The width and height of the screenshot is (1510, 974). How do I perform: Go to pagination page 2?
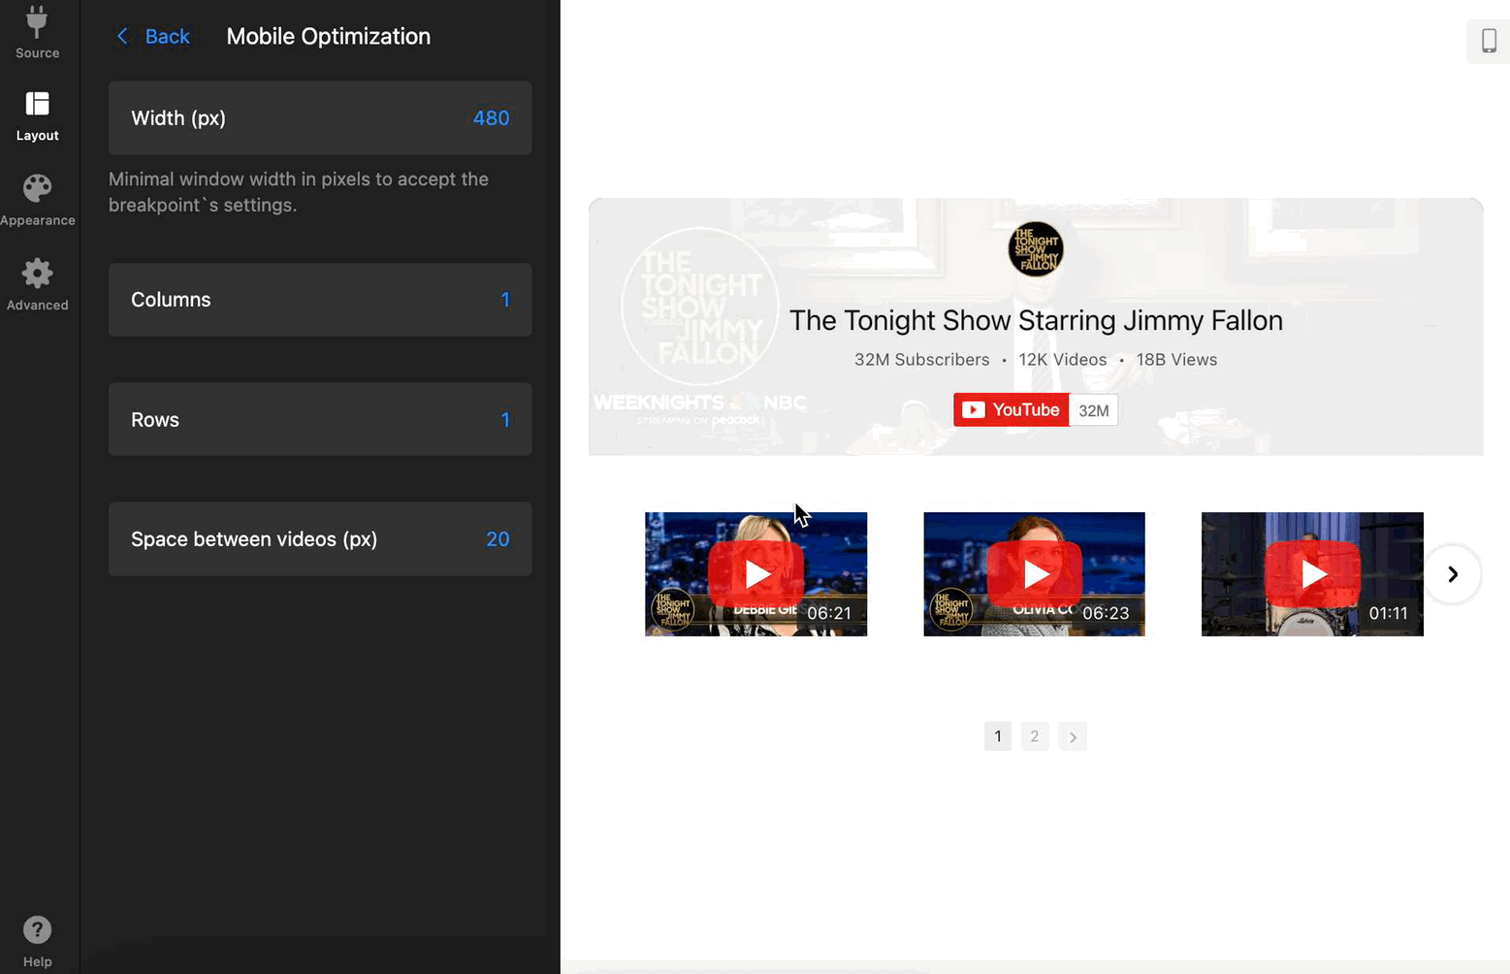point(1034,736)
